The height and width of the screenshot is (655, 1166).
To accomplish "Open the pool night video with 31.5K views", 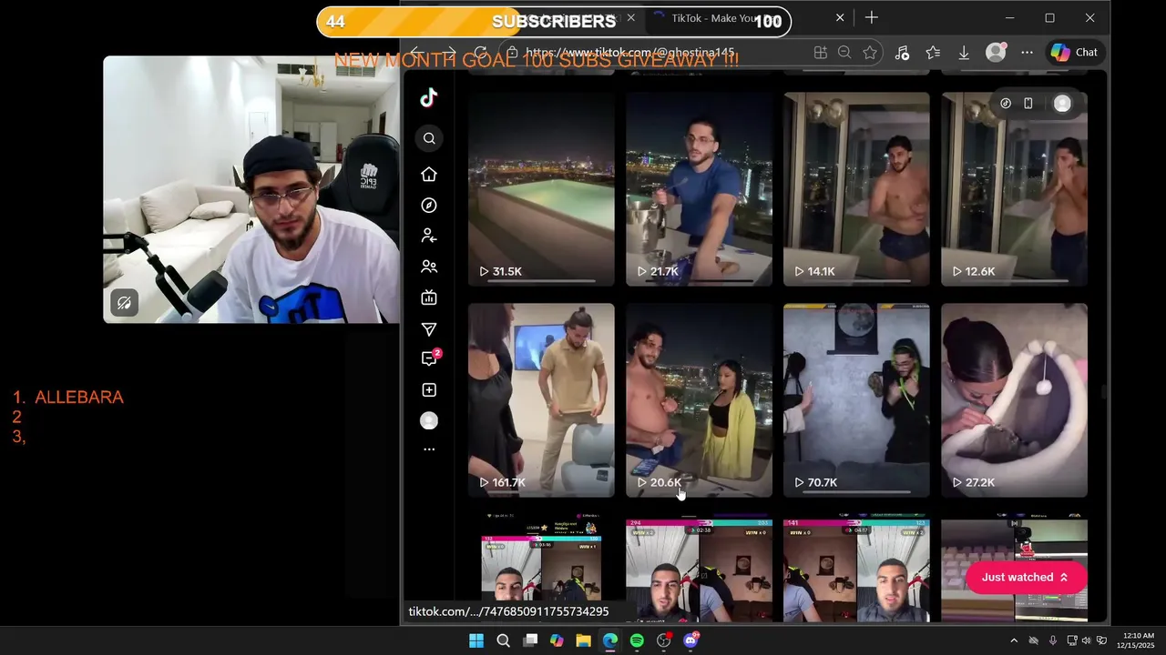I will pos(541,188).
